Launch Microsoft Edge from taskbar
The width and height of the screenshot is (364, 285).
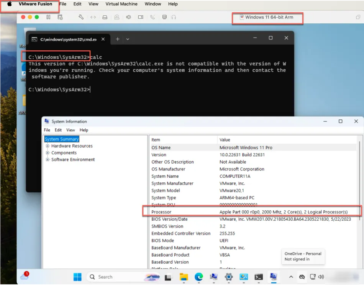[x=199, y=277]
